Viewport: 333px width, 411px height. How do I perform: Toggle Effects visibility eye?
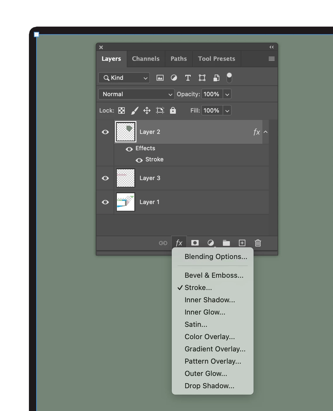tap(129, 149)
